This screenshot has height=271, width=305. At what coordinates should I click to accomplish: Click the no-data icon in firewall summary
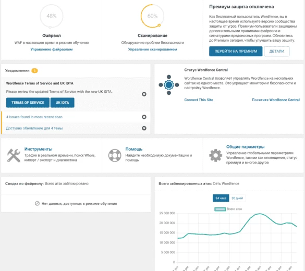point(37,204)
